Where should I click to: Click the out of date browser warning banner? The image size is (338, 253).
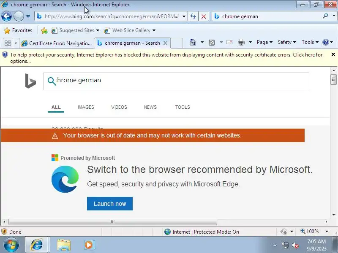point(153,135)
